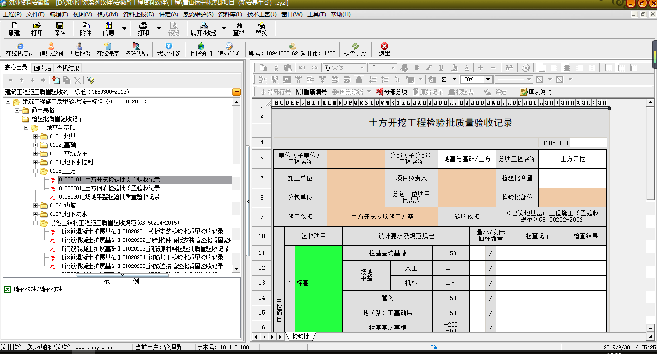
Task: Select the 检验批 sheet tab
Action: [x=301, y=337]
